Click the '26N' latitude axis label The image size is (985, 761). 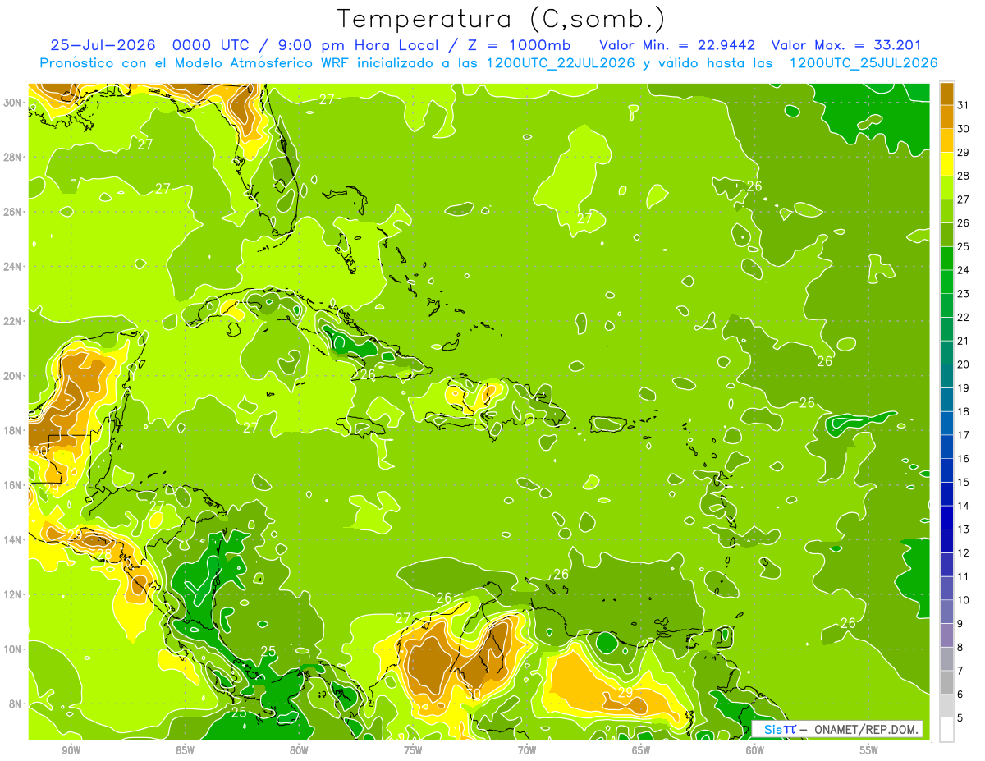coord(14,212)
